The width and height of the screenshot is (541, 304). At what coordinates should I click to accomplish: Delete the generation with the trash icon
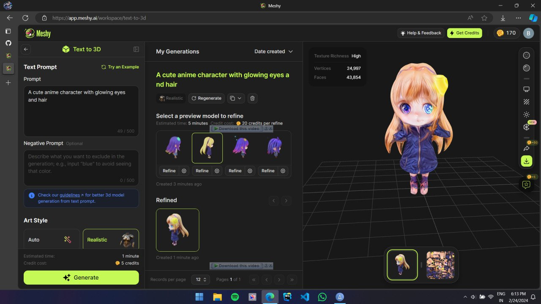tap(252, 98)
